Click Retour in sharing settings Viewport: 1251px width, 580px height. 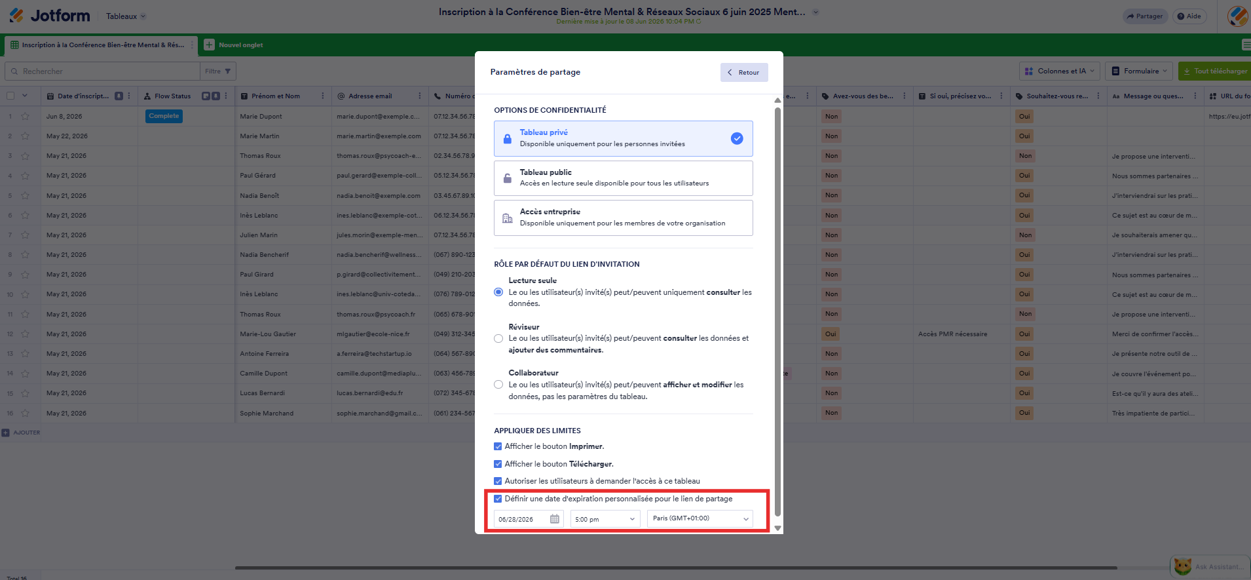click(744, 73)
